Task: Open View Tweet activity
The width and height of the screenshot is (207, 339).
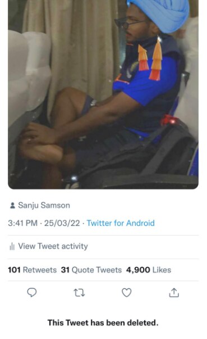Action: pyautogui.click(x=53, y=246)
